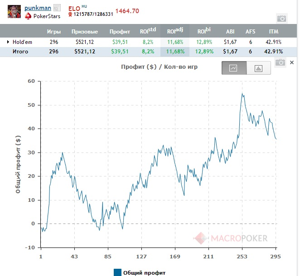This screenshot has height=276, width=300.
Task: Click the PokerStars site name
Action: [x=47, y=16]
